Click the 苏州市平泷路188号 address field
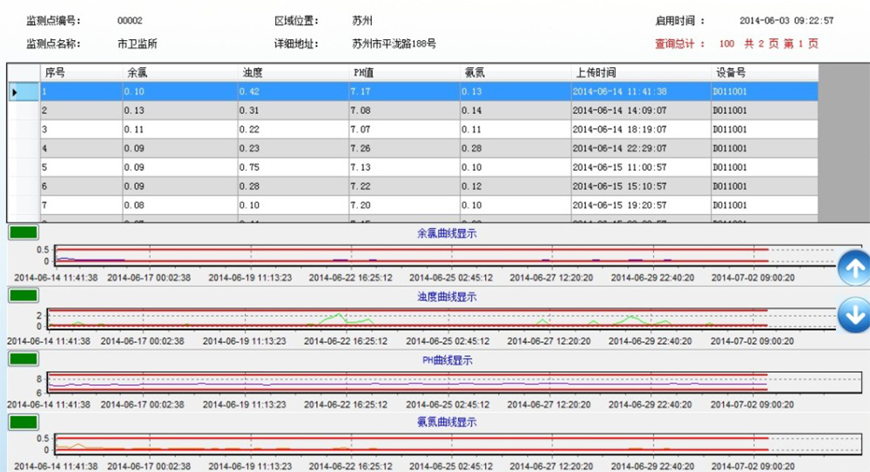Screen dimensions: 870x472 (x=394, y=44)
